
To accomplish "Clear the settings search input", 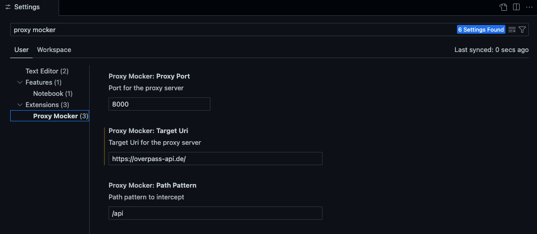I will 512,30.
